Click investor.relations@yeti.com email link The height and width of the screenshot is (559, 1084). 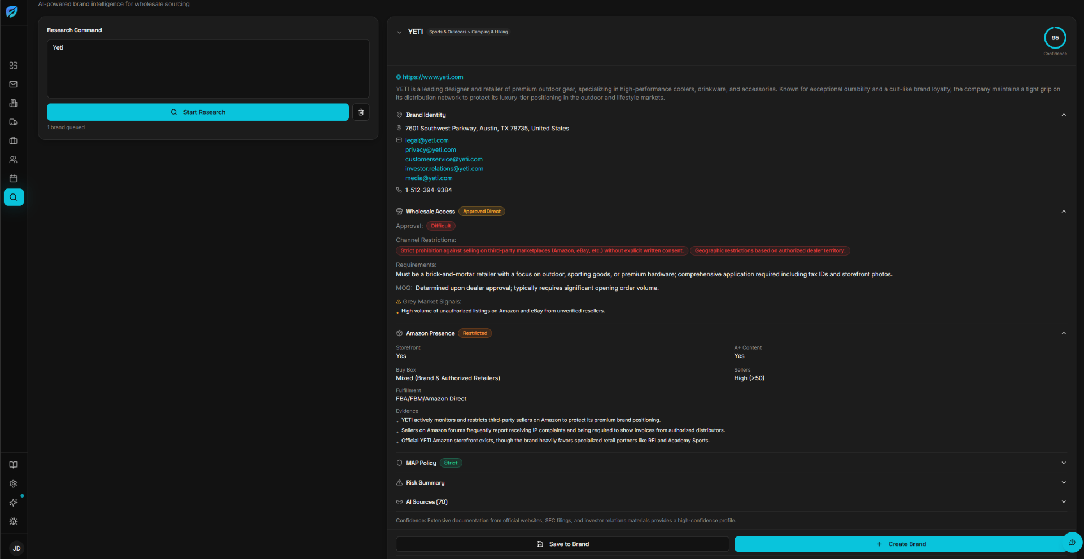click(x=444, y=169)
